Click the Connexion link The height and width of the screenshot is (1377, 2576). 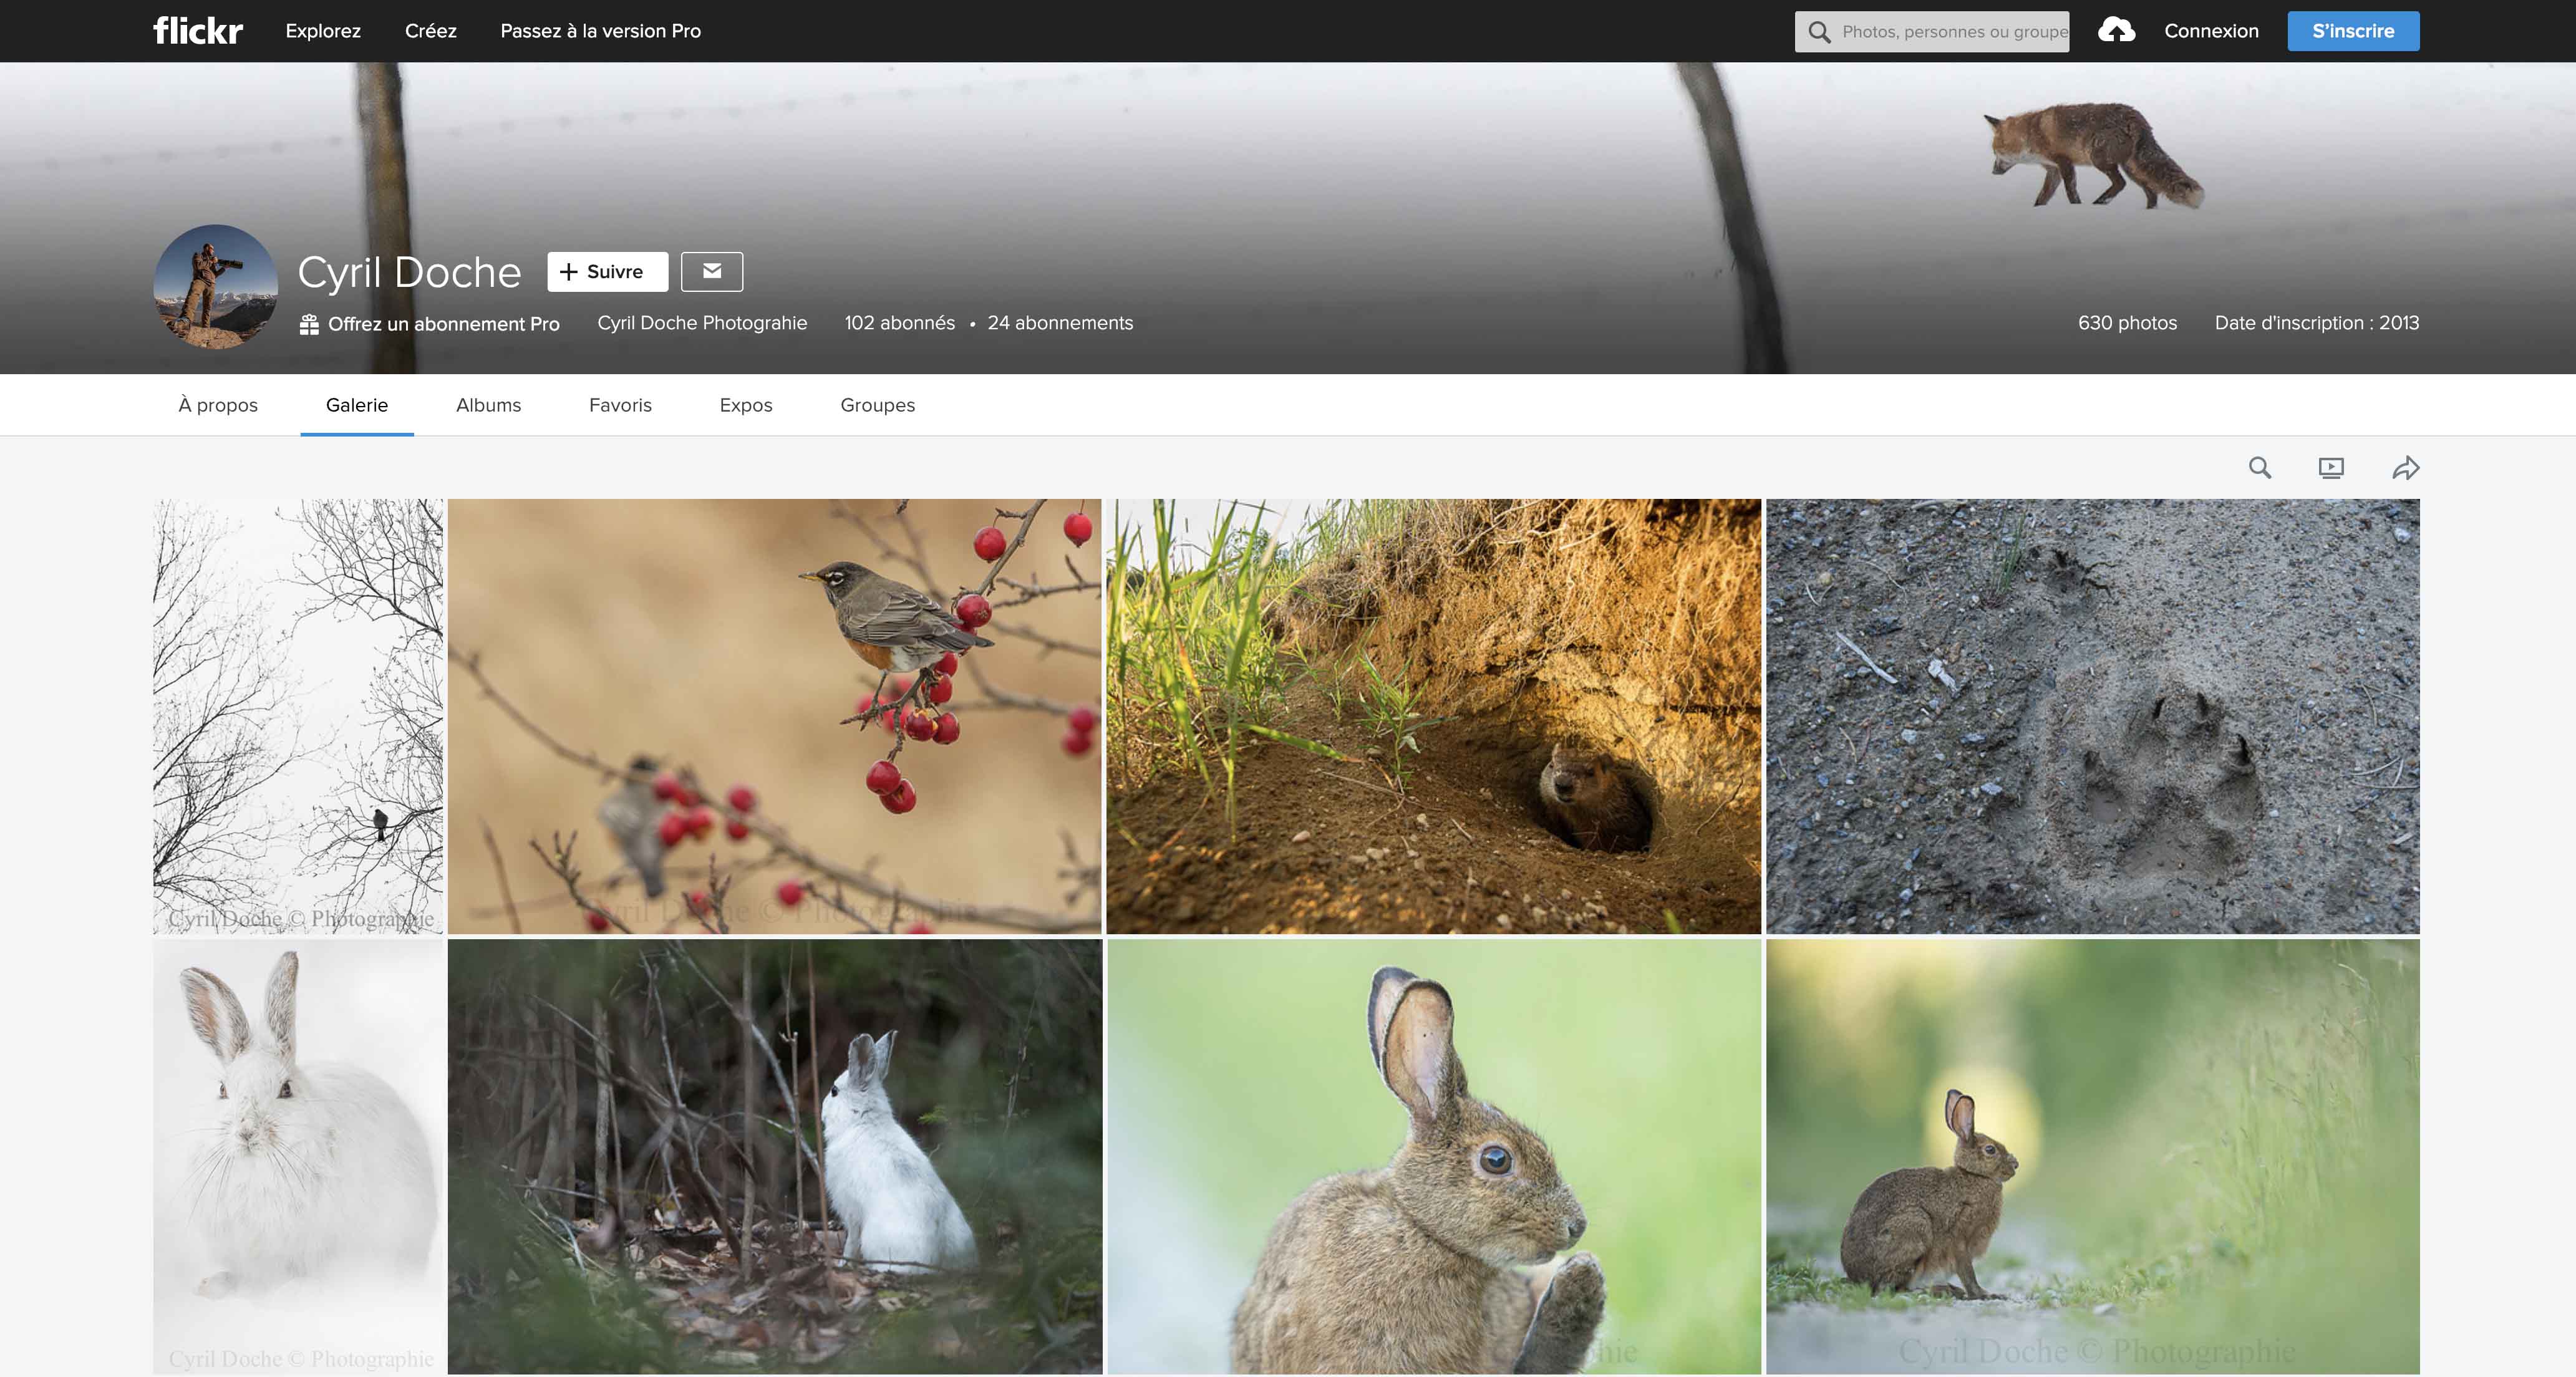[2211, 31]
